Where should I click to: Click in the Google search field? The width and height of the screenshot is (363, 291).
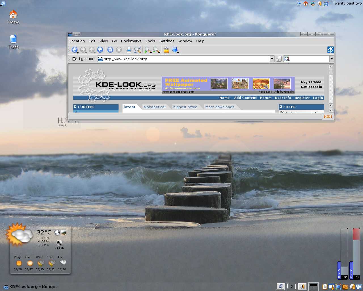click(x=309, y=59)
